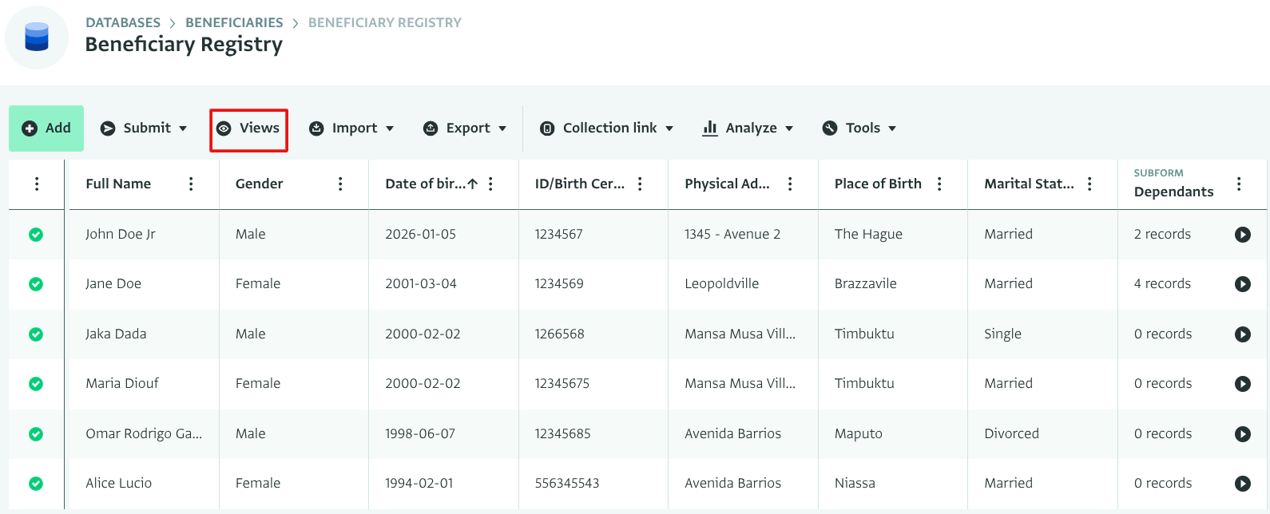The width and height of the screenshot is (1270, 514).
Task: Click the database icon beside the page title
Action: tap(37, 38)
